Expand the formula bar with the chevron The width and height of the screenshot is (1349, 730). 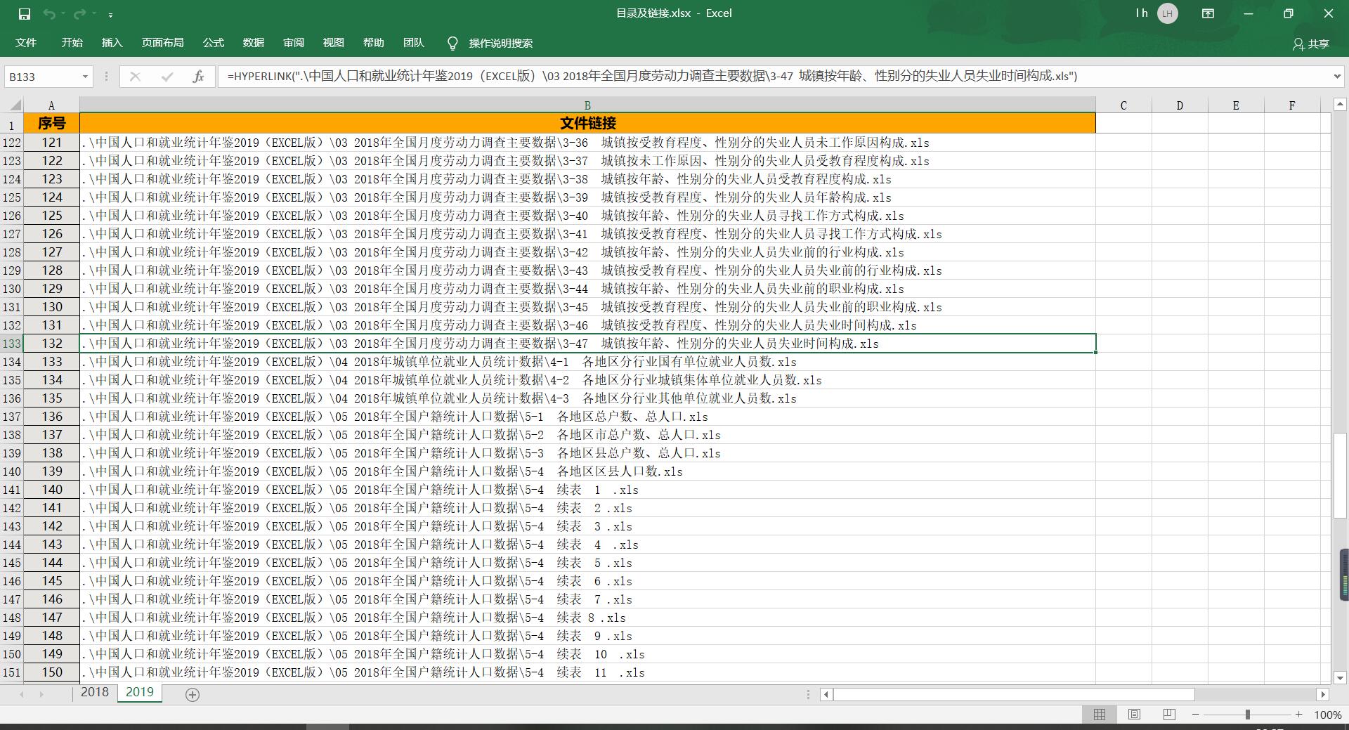(x=1337, y=77)
